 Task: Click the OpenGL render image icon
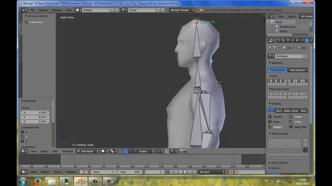coord(181,151)
